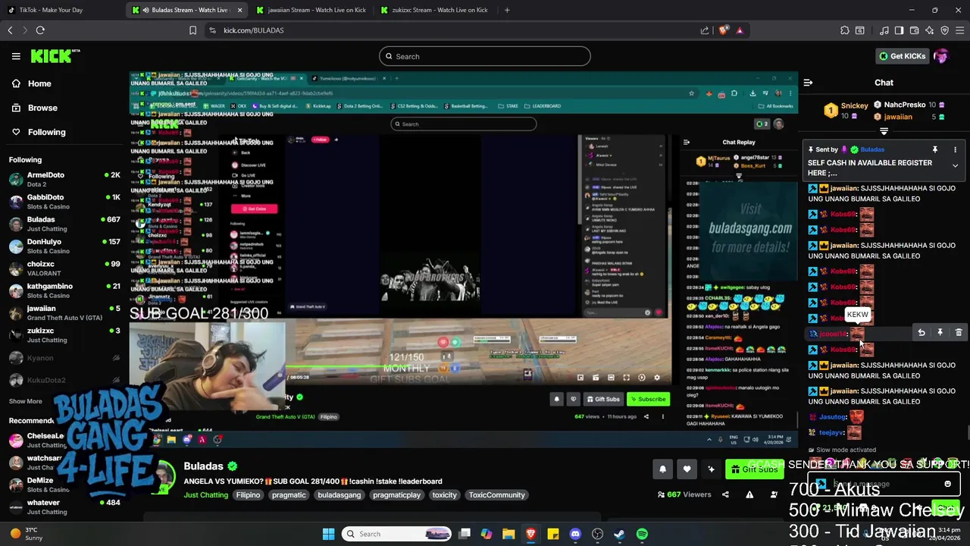Open ArmelDoto channel in following list
Image resolution: width=970 pixels, height=546 pixels.
click(x=64, y=179)
